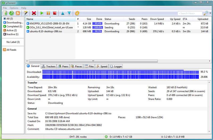Click Add Torrent from URL icon
Viewport: 213px width, 140px height.
(x=11, y=13)
